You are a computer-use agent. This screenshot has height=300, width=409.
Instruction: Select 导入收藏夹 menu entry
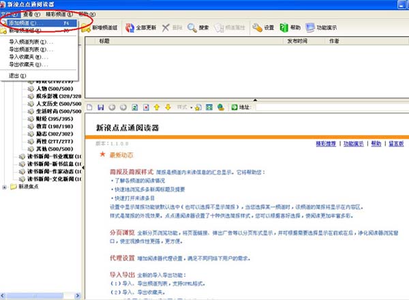click(x=39, y=57)
